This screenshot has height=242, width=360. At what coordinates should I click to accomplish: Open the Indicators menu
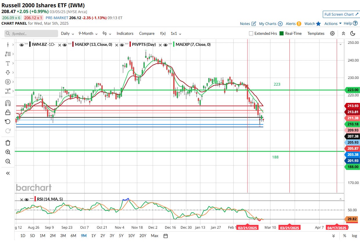(125, 33)
